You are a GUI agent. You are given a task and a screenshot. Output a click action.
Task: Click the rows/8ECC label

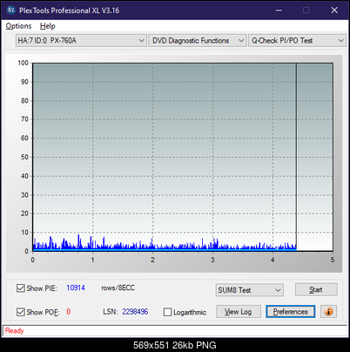pos(118,288)
